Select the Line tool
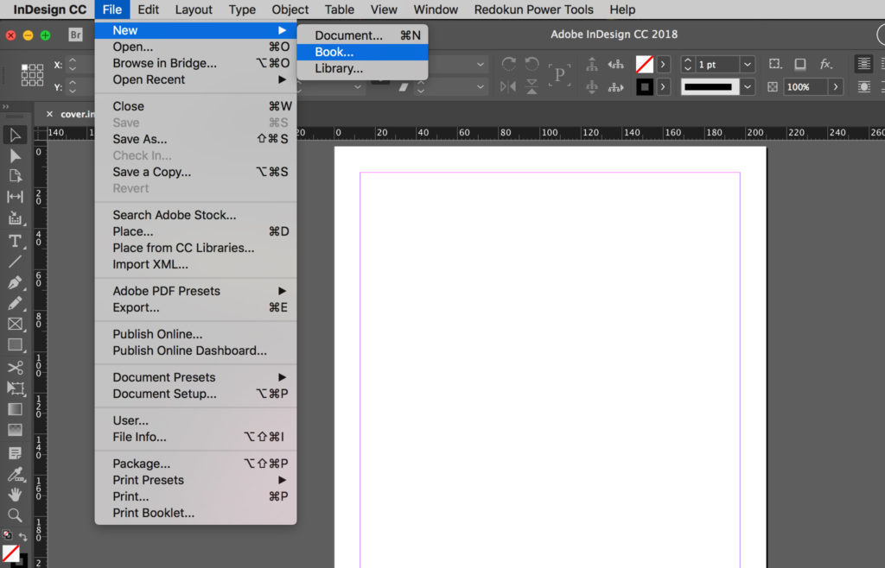885x568 pixels. [x=15, y=262]
